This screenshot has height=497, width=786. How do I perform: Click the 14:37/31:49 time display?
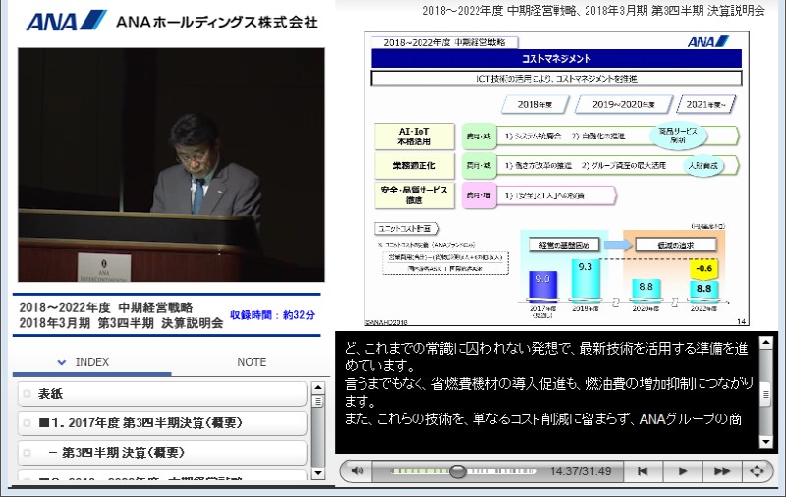tap(580, 470)
